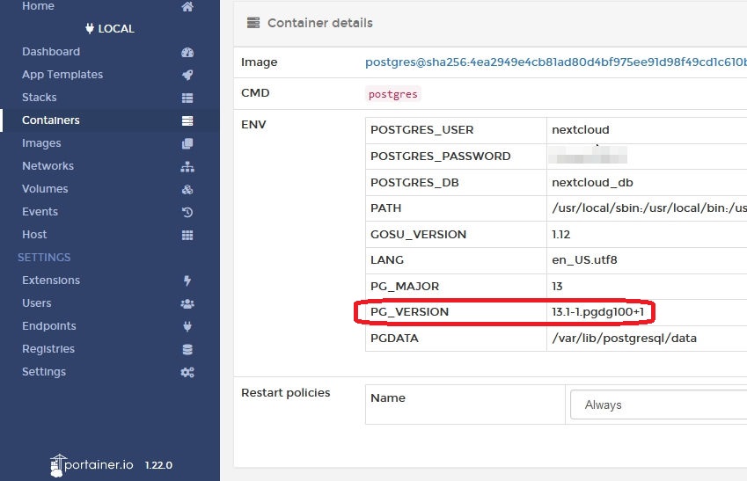The height and width of the screenshot is (481, 747).
Task: Go to Users settings page
Action: [x=37, y=303]
